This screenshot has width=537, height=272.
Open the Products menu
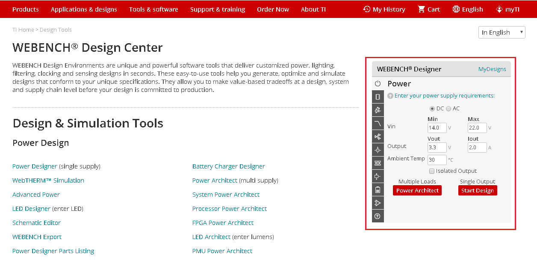click(26, 9)
